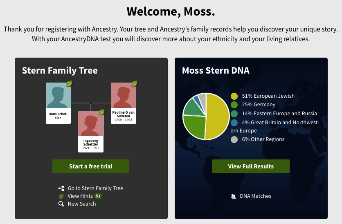Click the blue Great Britain legend dot
The image size is (342, 224).
[234, 123]
